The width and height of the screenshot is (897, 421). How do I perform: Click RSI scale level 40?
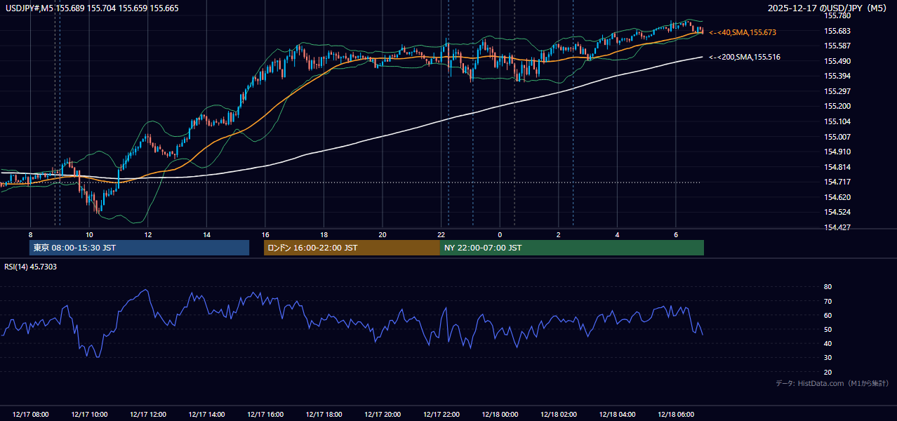click(x=828, y=343)
